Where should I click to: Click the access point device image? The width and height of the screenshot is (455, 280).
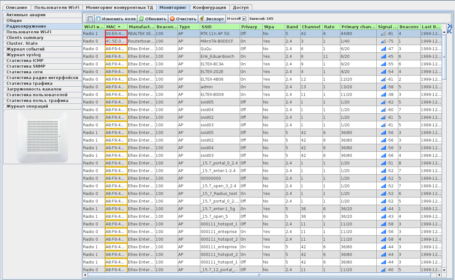click(x=42, y=137)
